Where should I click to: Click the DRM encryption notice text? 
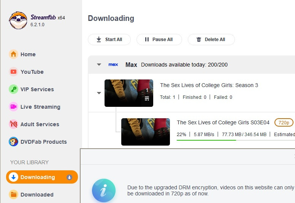[x=211, y=190]
